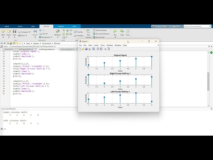Image resolution: width=213 pixels, height=160 pixels.
Task: Switch to the HOME ribbon tab
Action: point(7,26)
